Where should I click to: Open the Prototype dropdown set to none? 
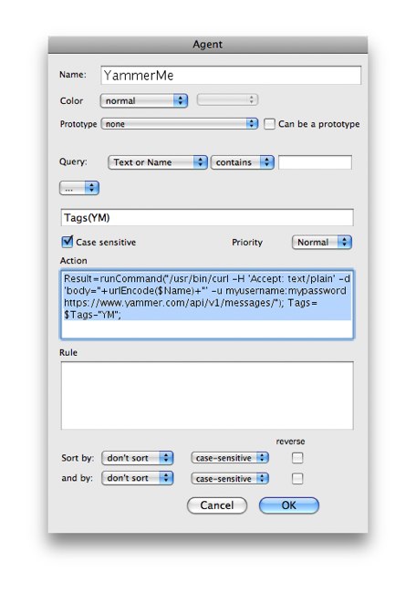pos(179,124)
